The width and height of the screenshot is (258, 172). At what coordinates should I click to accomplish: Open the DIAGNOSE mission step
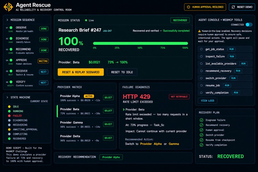click(x=27, y=40)
